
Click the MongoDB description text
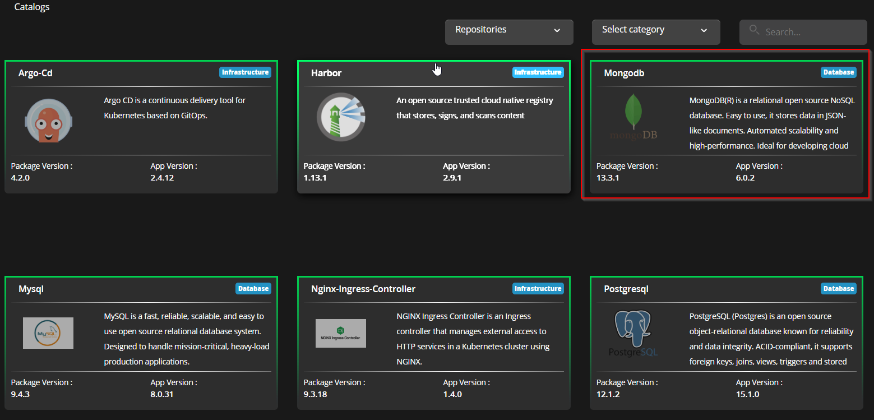point(772,123)
